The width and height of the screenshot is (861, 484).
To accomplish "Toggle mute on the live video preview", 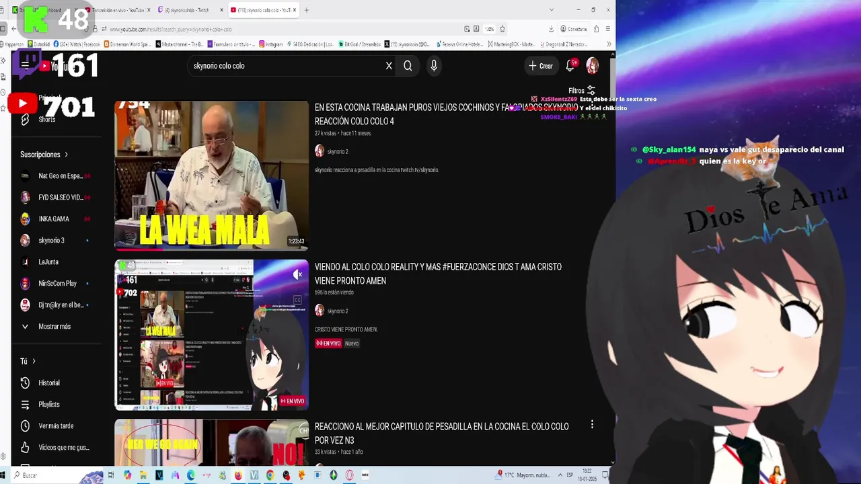I will point(298,274).
